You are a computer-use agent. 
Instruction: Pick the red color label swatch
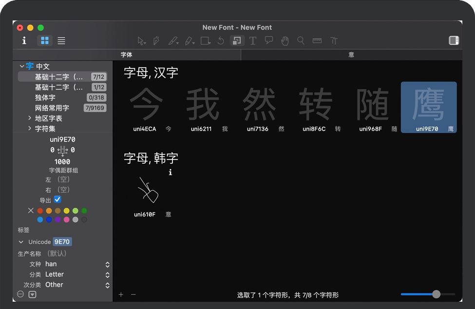tap(40, 211)
